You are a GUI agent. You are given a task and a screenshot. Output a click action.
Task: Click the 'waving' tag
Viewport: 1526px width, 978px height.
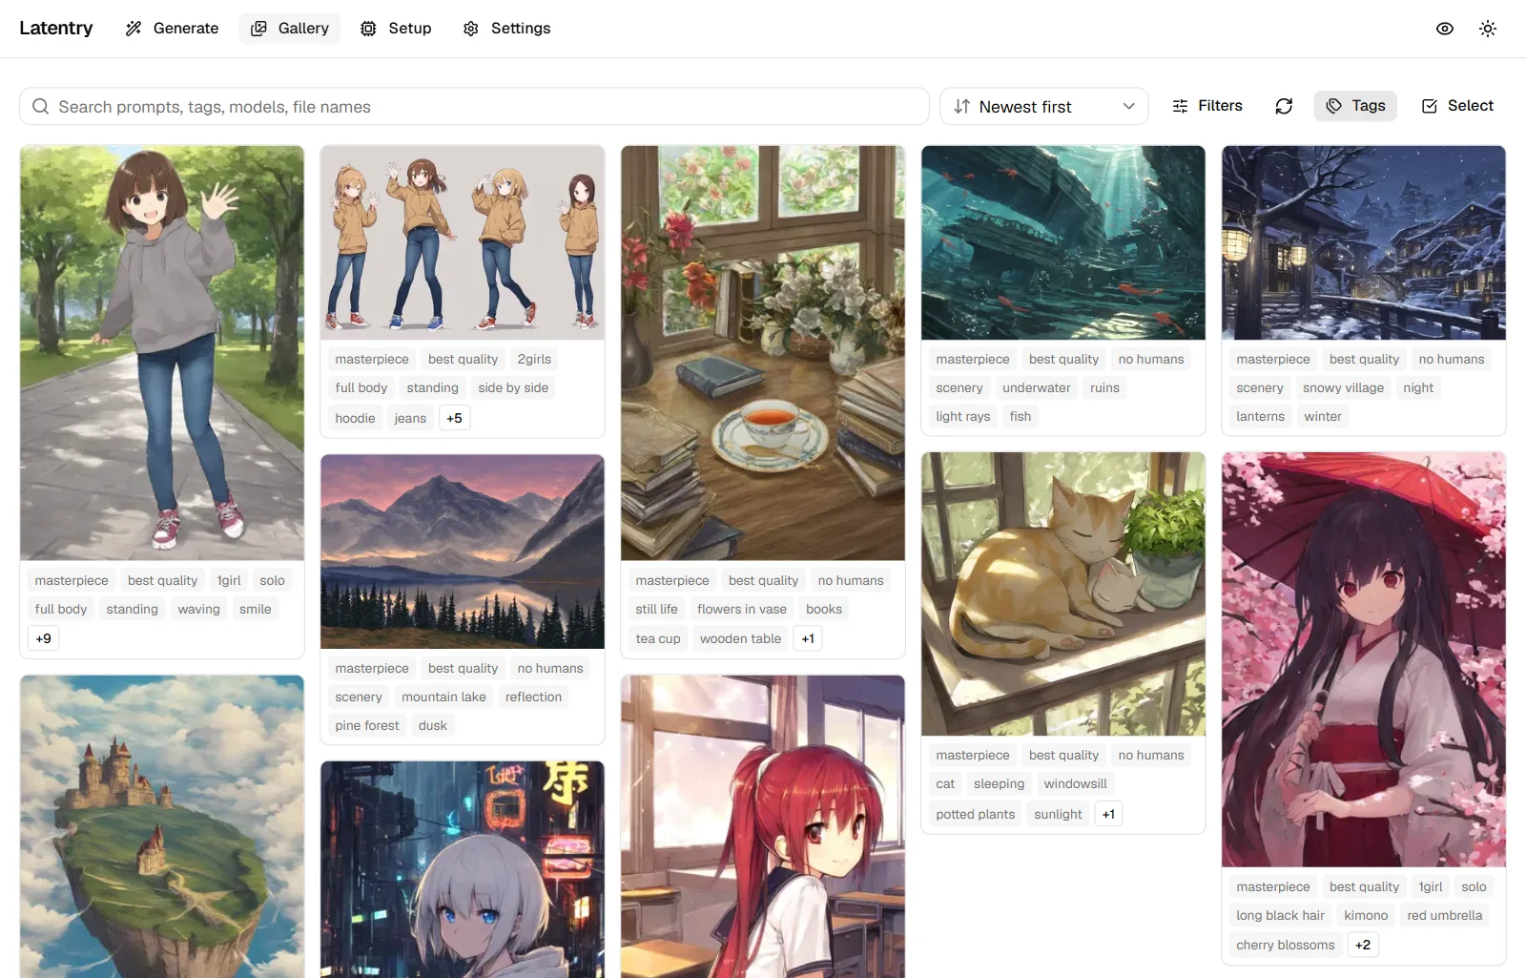198,609
